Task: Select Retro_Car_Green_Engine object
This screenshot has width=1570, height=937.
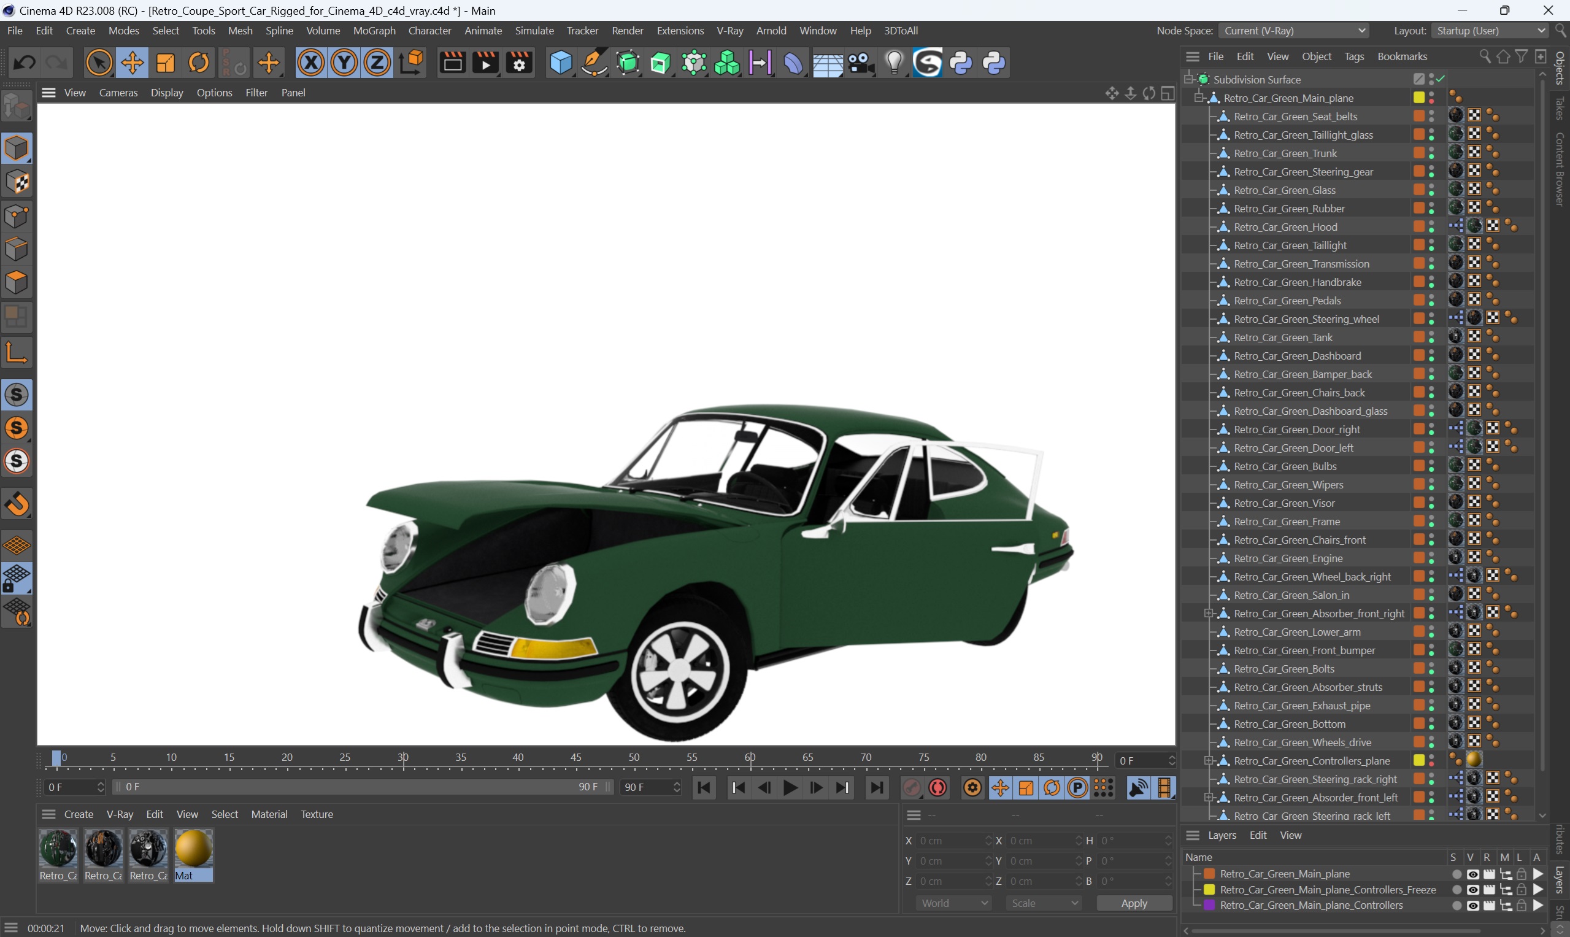Action: (1288, 559)
